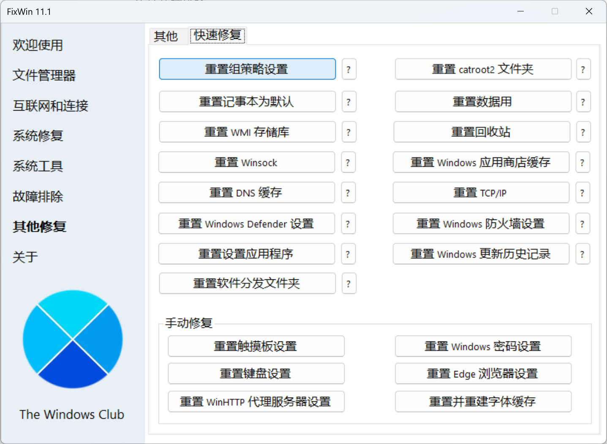The image size is (607, 444).
Task: Click 重置 TCP/IP button
Action: pos(481,192)
